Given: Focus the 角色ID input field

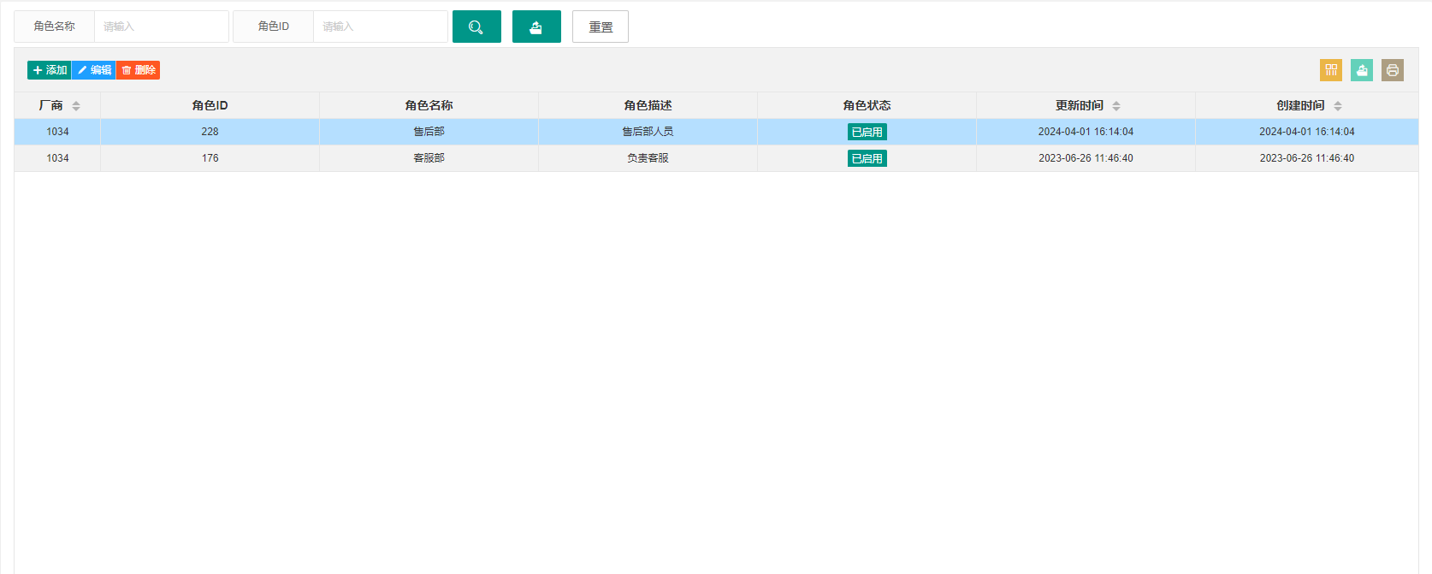Looking at the screenshot, I should 381,27.
